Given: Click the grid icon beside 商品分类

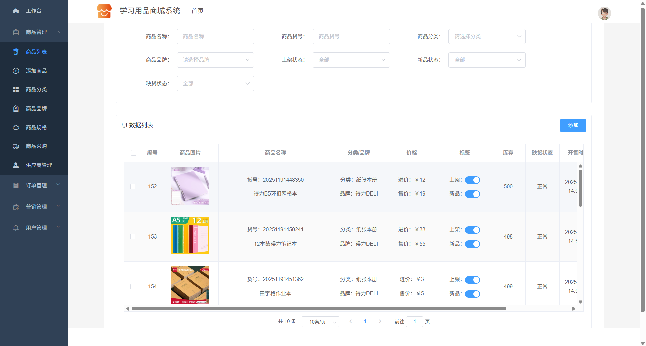Looking at the screenshot, I should pyautogui.click(x=16, y=89).
